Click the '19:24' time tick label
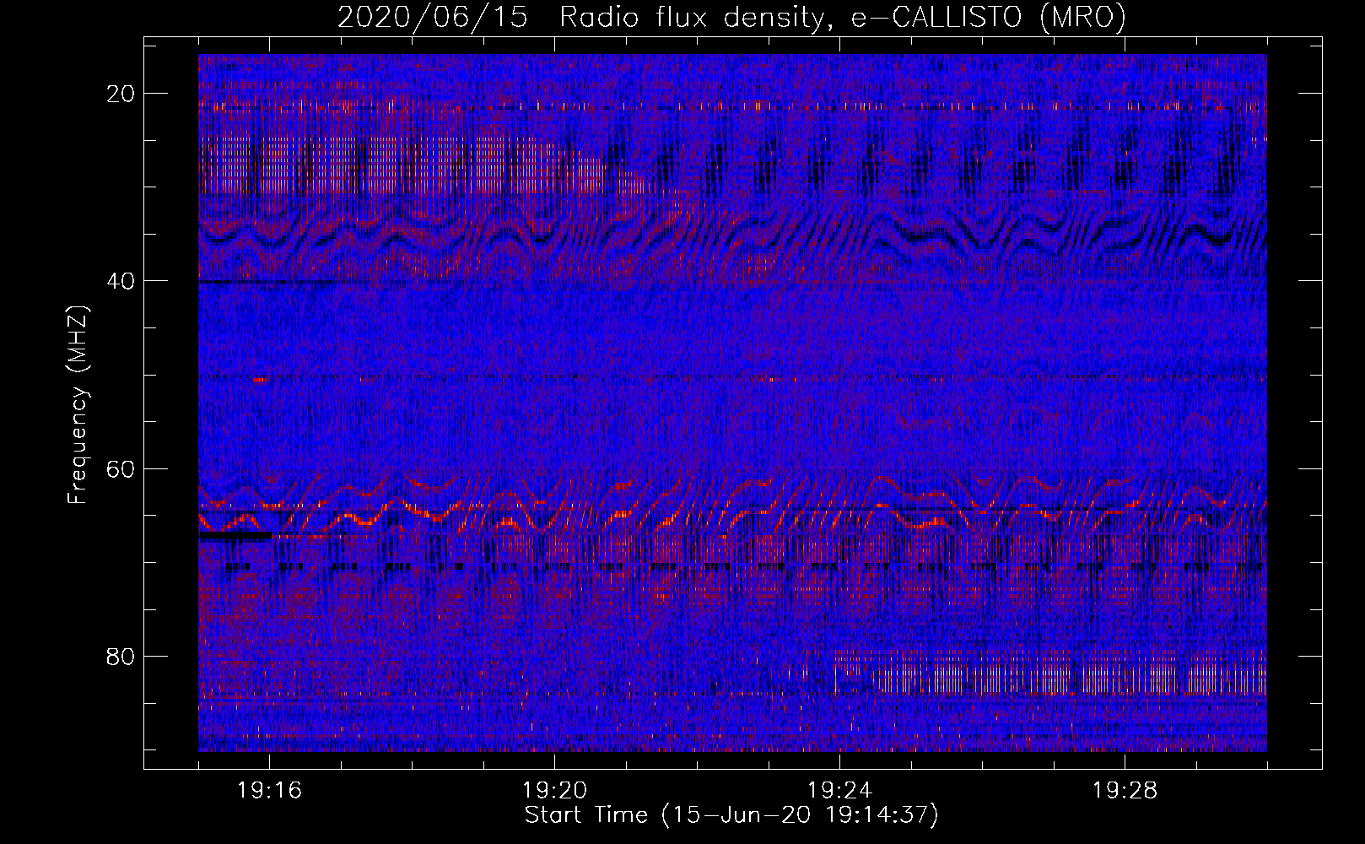1365x844 pixels. [839, 790]
